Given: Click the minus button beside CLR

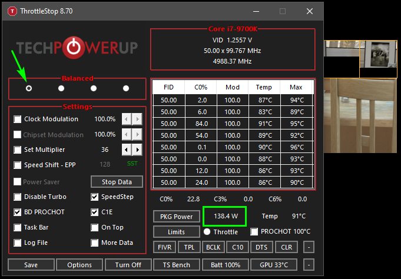Looking at the screenshot, I should click(309, 247).
